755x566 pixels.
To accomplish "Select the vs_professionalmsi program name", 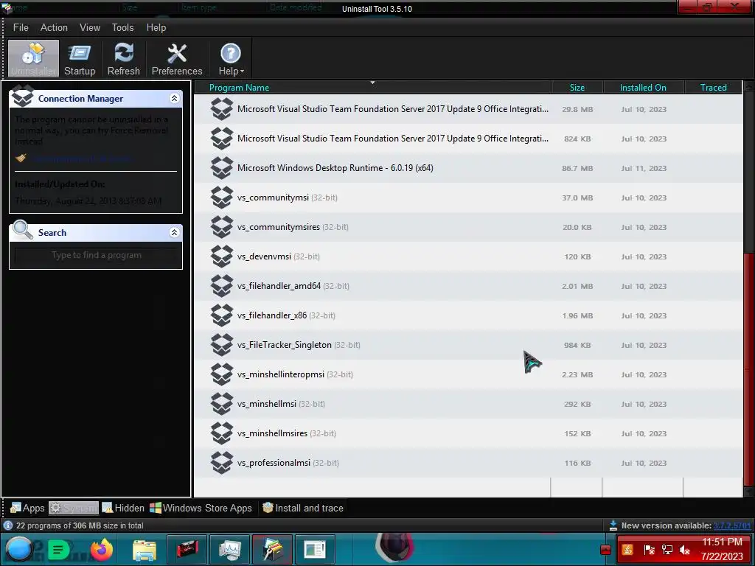I will pyautogui.click(x=274, y=463).
